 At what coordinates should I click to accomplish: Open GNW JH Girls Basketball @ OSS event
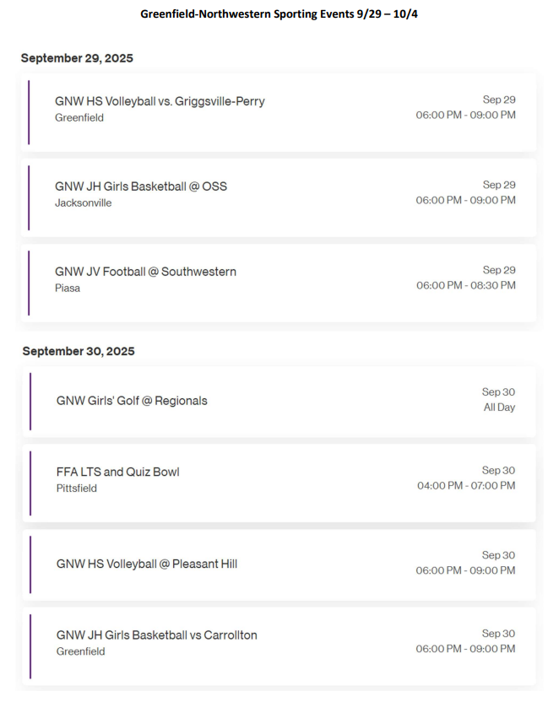click(x=141, y=186)
